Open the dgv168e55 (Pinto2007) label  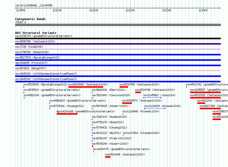pos(32,63)
